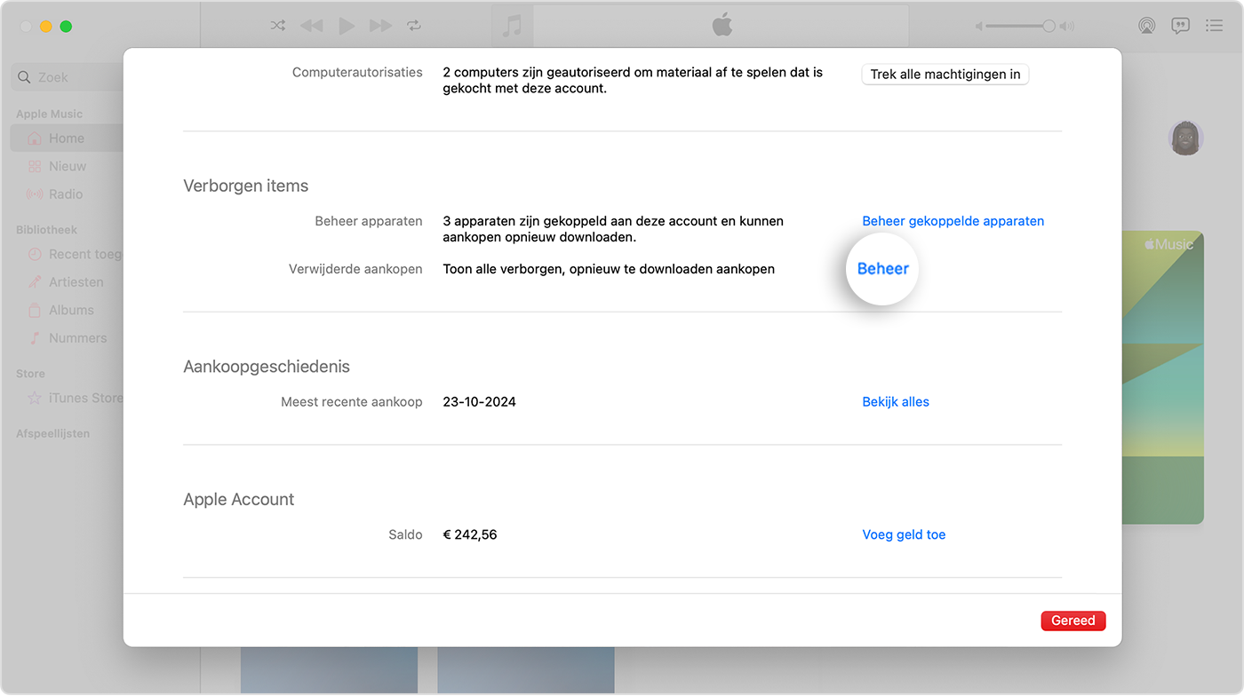Click the yellow minimize window button

[46, 26]
